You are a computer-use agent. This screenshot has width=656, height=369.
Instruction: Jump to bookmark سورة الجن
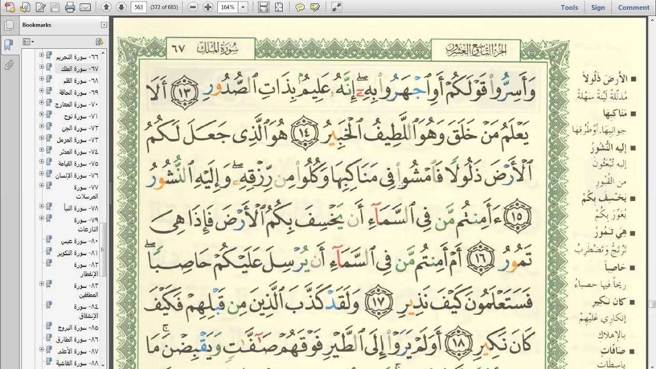point(81,128)
